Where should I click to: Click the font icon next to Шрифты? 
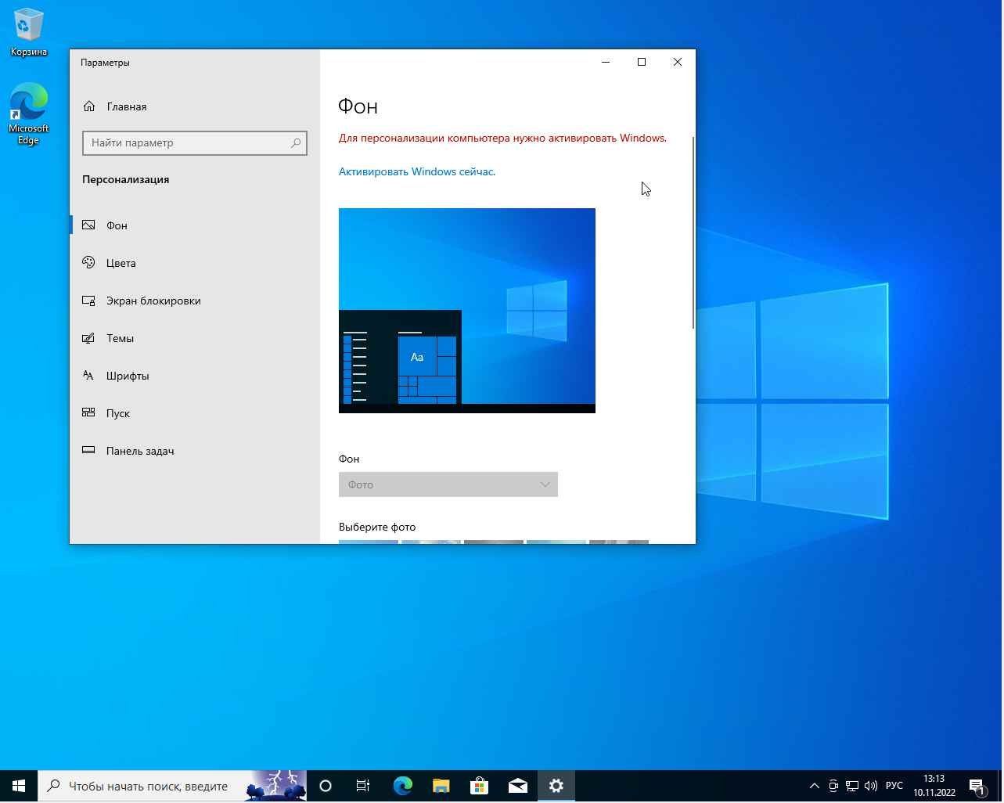pyautogui.click(x=88, y=376)
